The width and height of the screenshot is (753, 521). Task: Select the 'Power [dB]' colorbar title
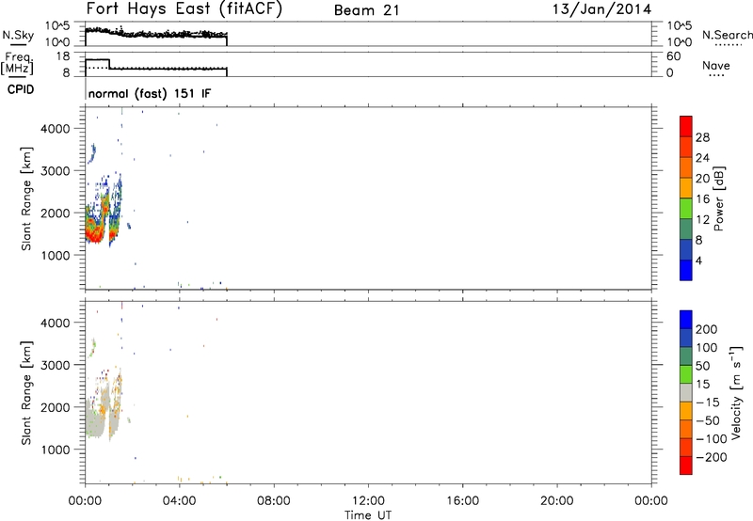click(718, 198)
